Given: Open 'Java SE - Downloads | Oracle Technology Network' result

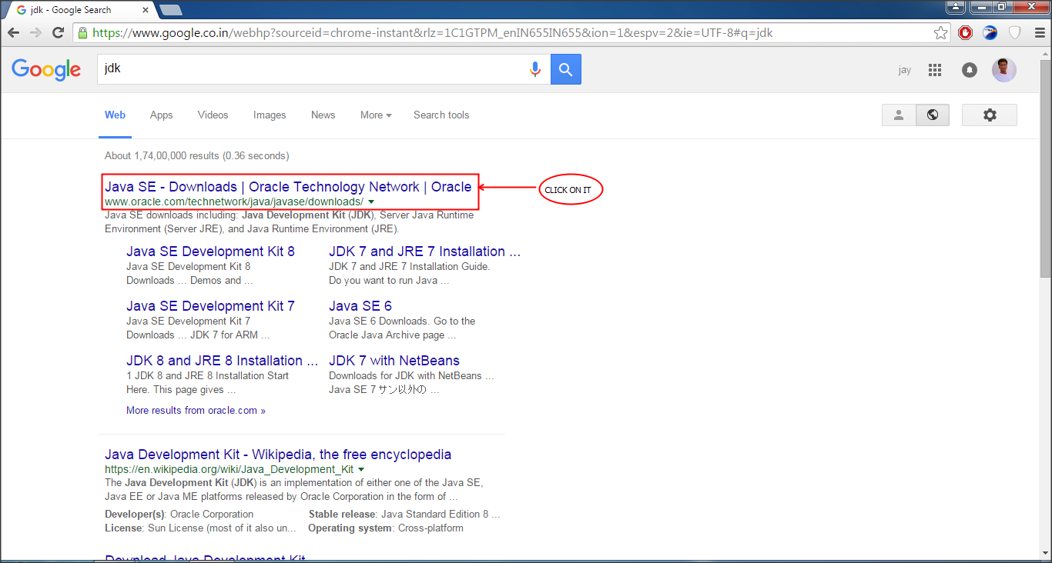Looking at the screenshot, I should click(288, 187).
